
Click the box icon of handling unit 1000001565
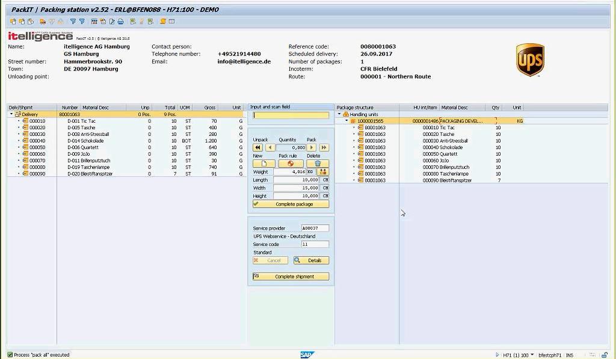(353, 121)
